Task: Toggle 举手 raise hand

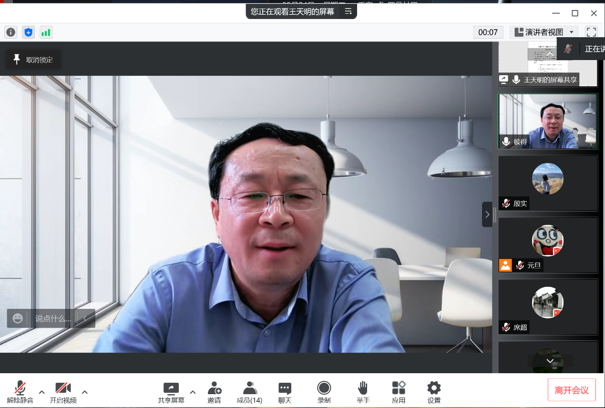Action: [363, 392]
